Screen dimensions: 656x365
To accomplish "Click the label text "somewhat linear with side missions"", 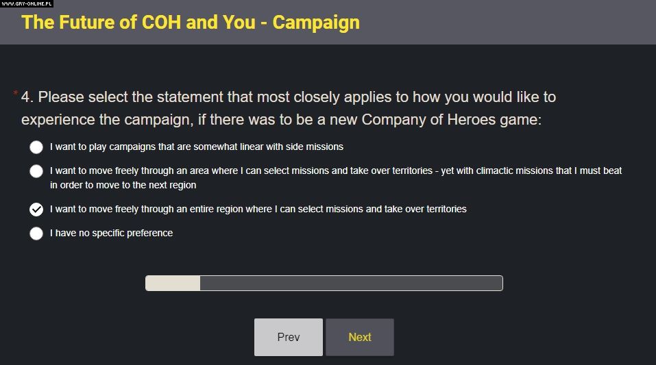I will point(197,147).
